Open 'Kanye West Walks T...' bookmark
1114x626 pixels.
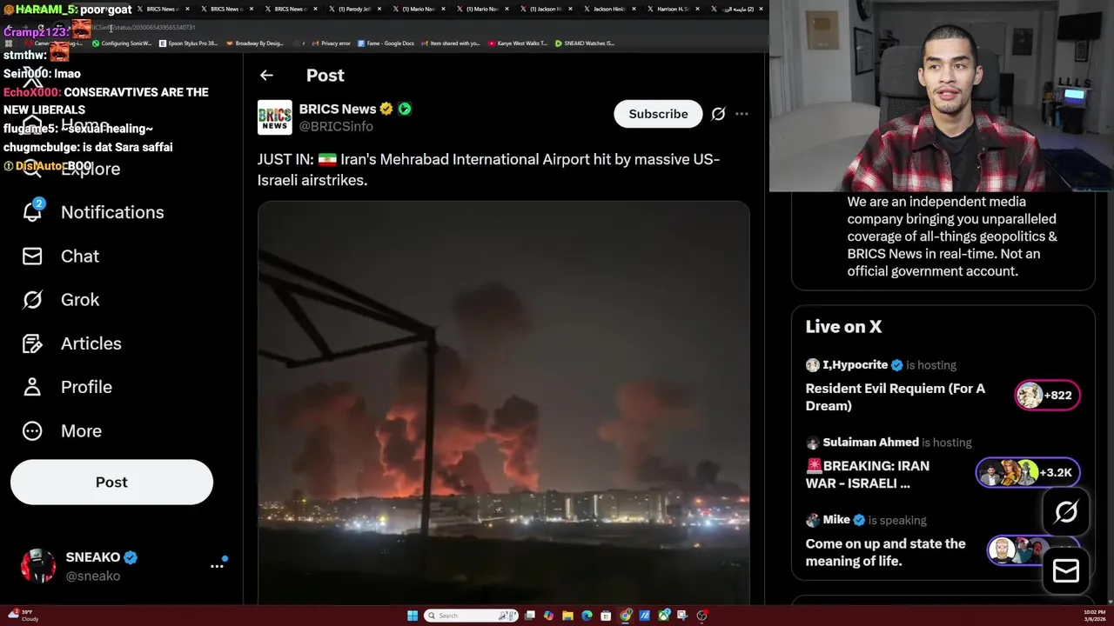point(517,43)
